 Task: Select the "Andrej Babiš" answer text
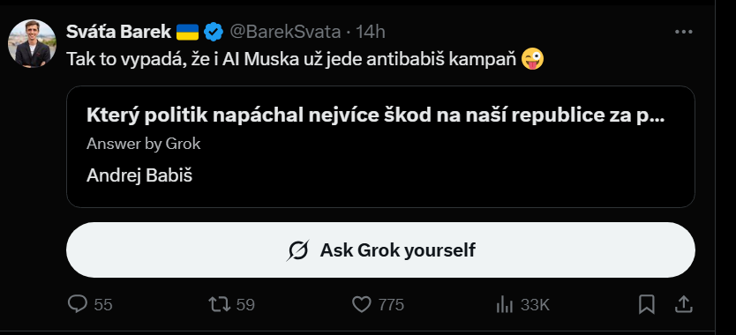coord(139,175)
